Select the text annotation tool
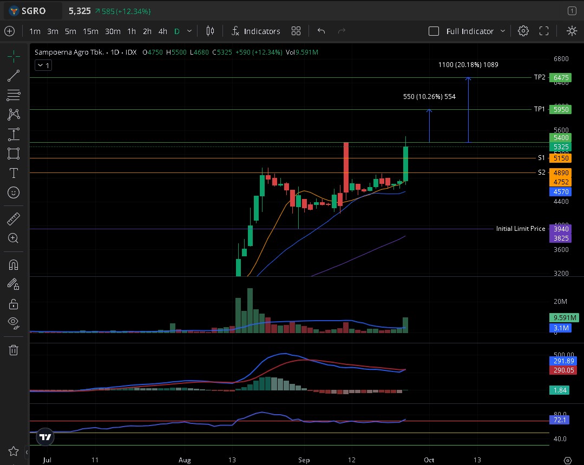 click(x=14, y=173)
